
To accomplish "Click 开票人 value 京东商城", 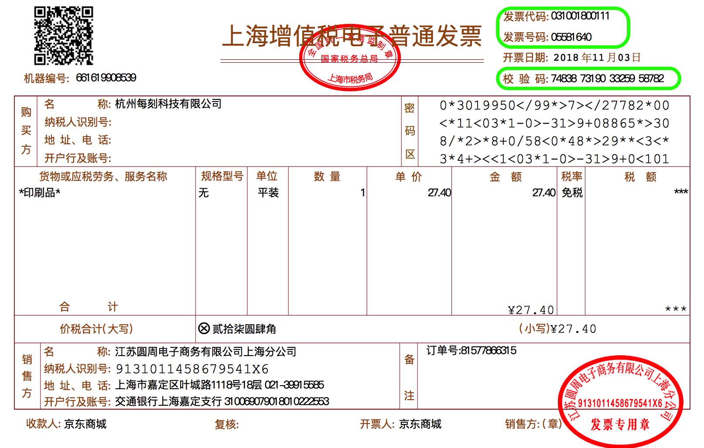I will (x=420, y=424).
